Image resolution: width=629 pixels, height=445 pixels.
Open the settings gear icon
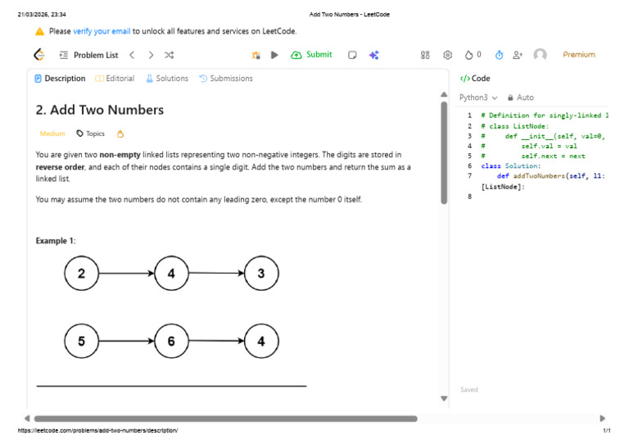[x=448, y=55]
